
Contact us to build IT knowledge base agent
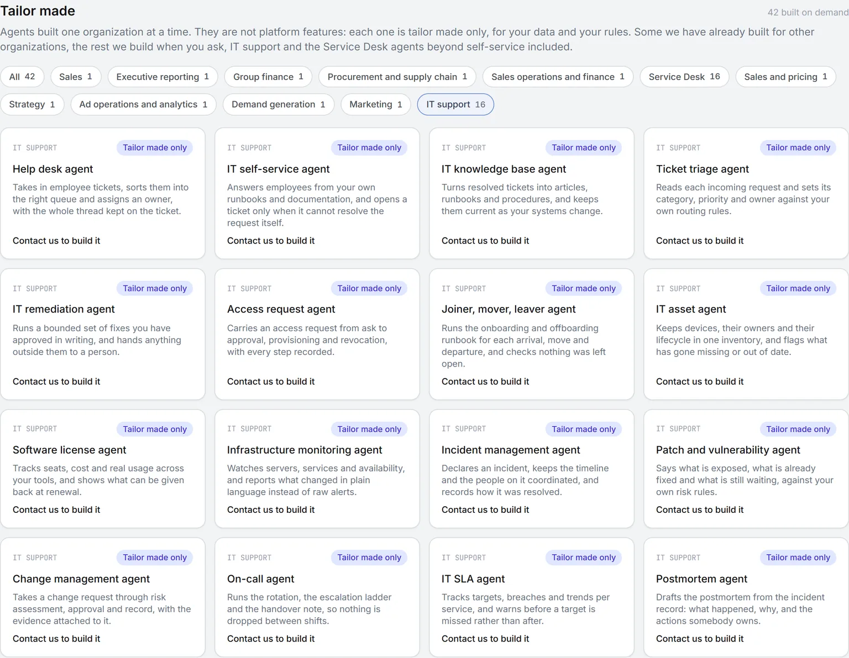485,241
